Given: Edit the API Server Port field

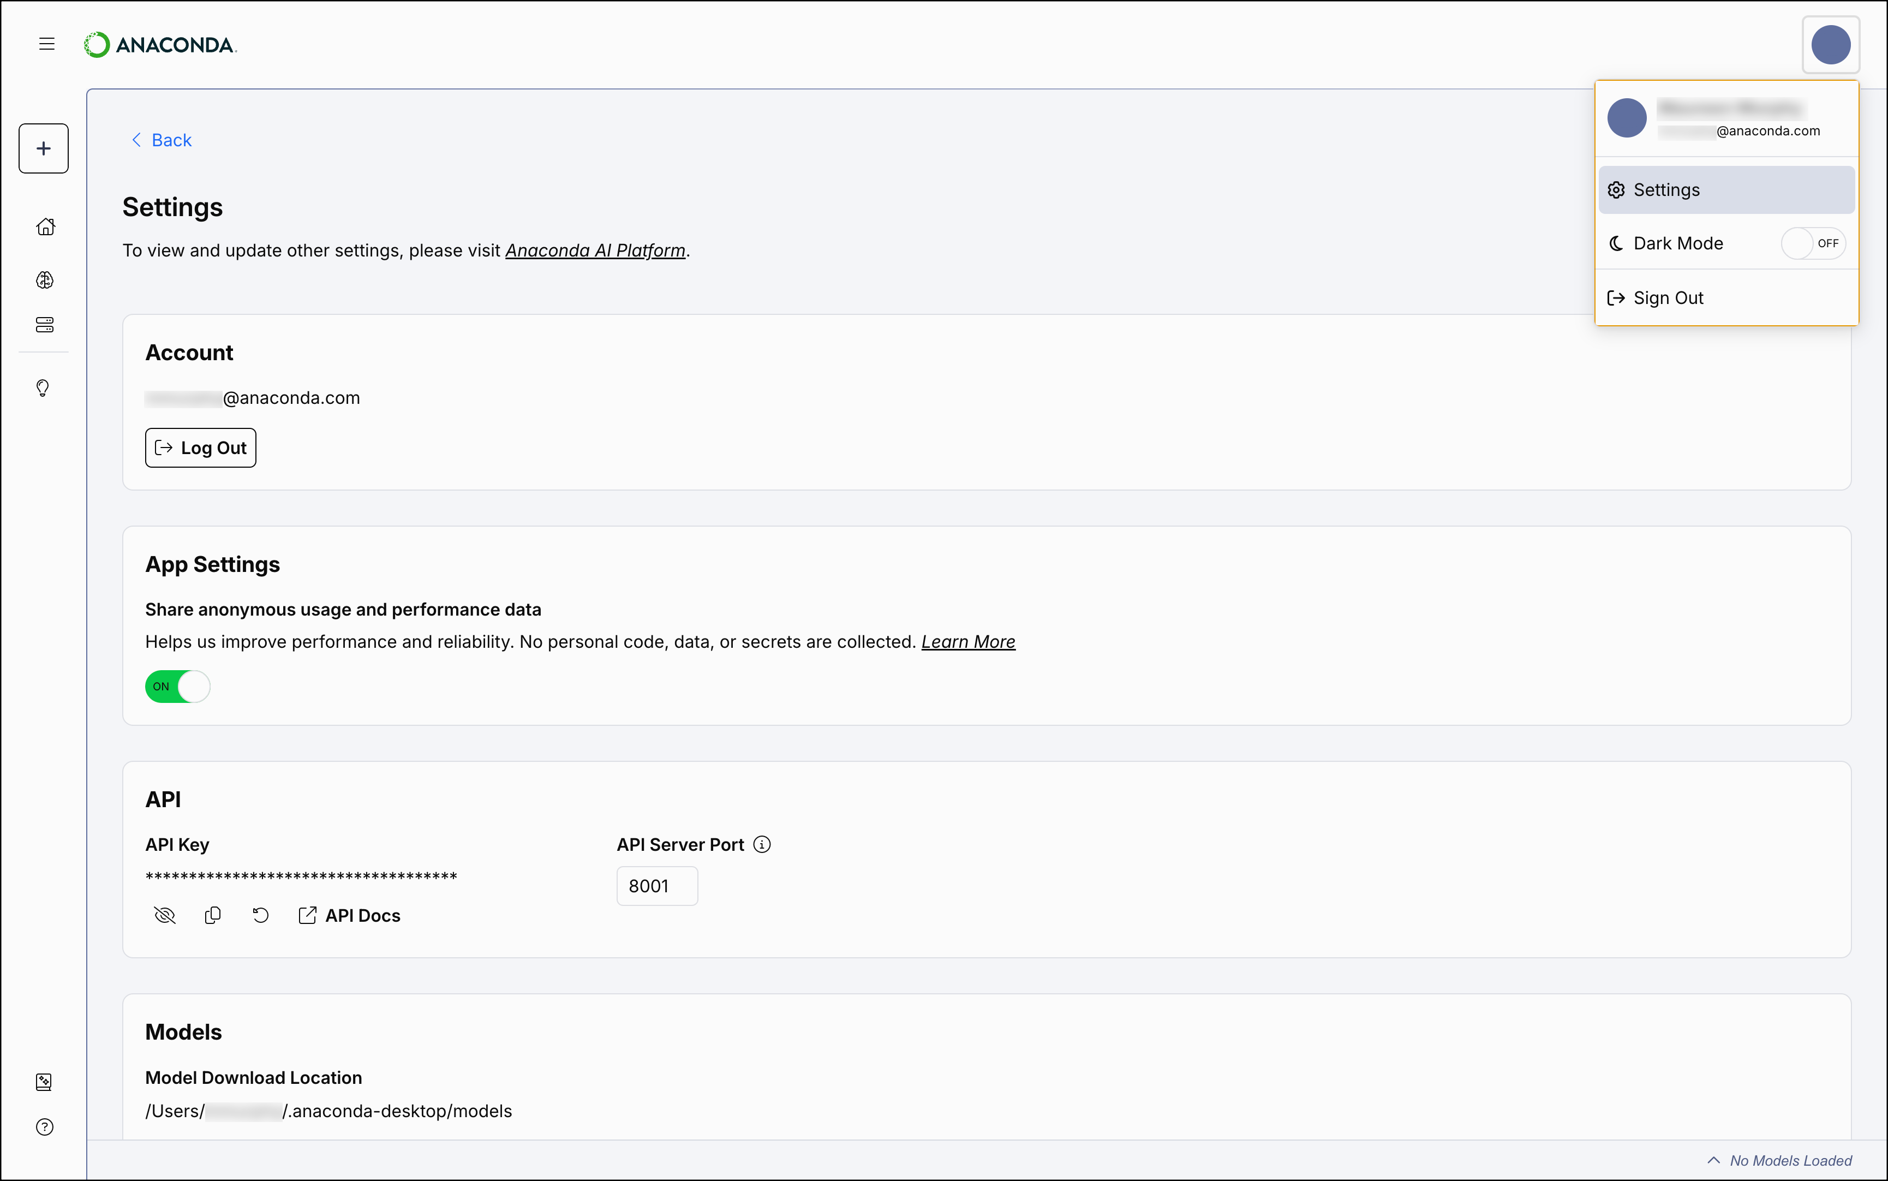Looking at the screenshot, I should click(x=656, y=886).
